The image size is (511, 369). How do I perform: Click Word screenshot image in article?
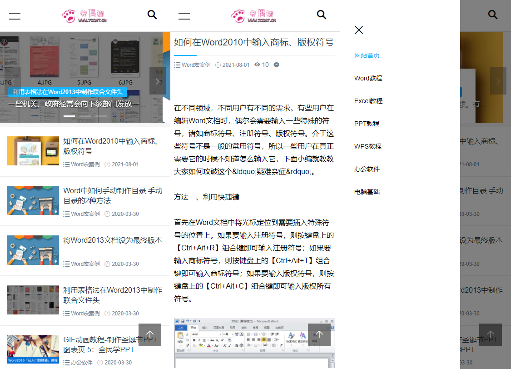pos(254,343)
